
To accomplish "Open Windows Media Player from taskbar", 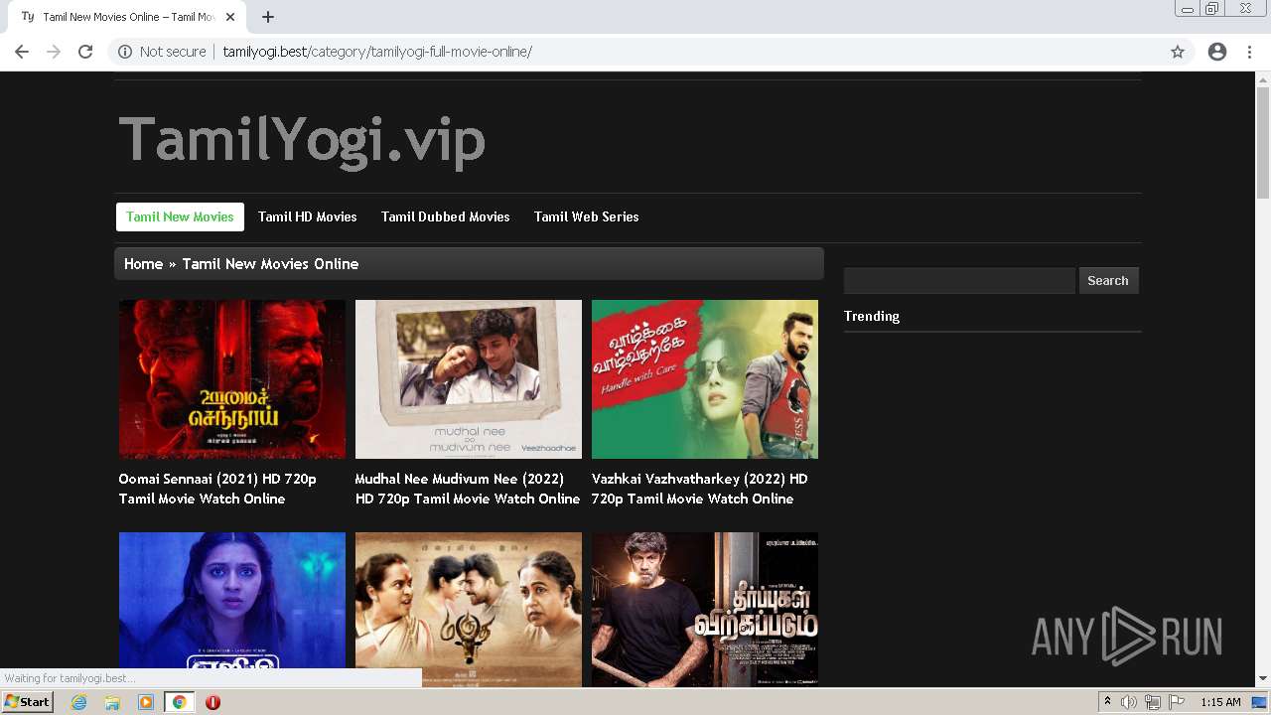I will (146, 702).
